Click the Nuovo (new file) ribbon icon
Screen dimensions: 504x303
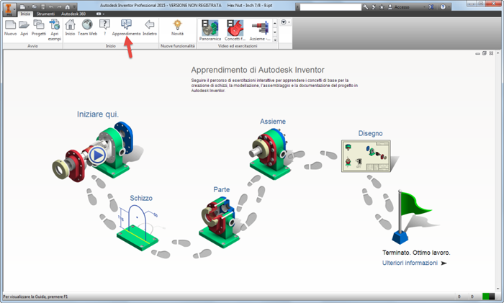(10, 27)
